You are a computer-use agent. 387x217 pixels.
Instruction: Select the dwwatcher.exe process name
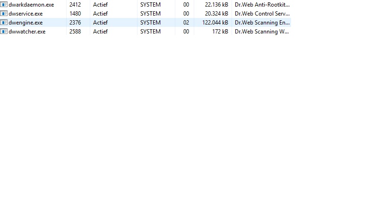pos(27,32)
